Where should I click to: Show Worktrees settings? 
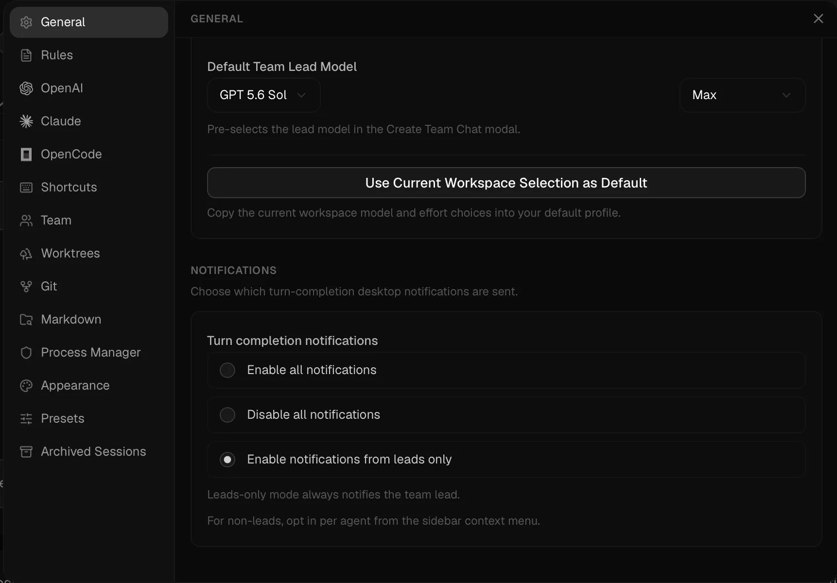(x=89, y=254)
